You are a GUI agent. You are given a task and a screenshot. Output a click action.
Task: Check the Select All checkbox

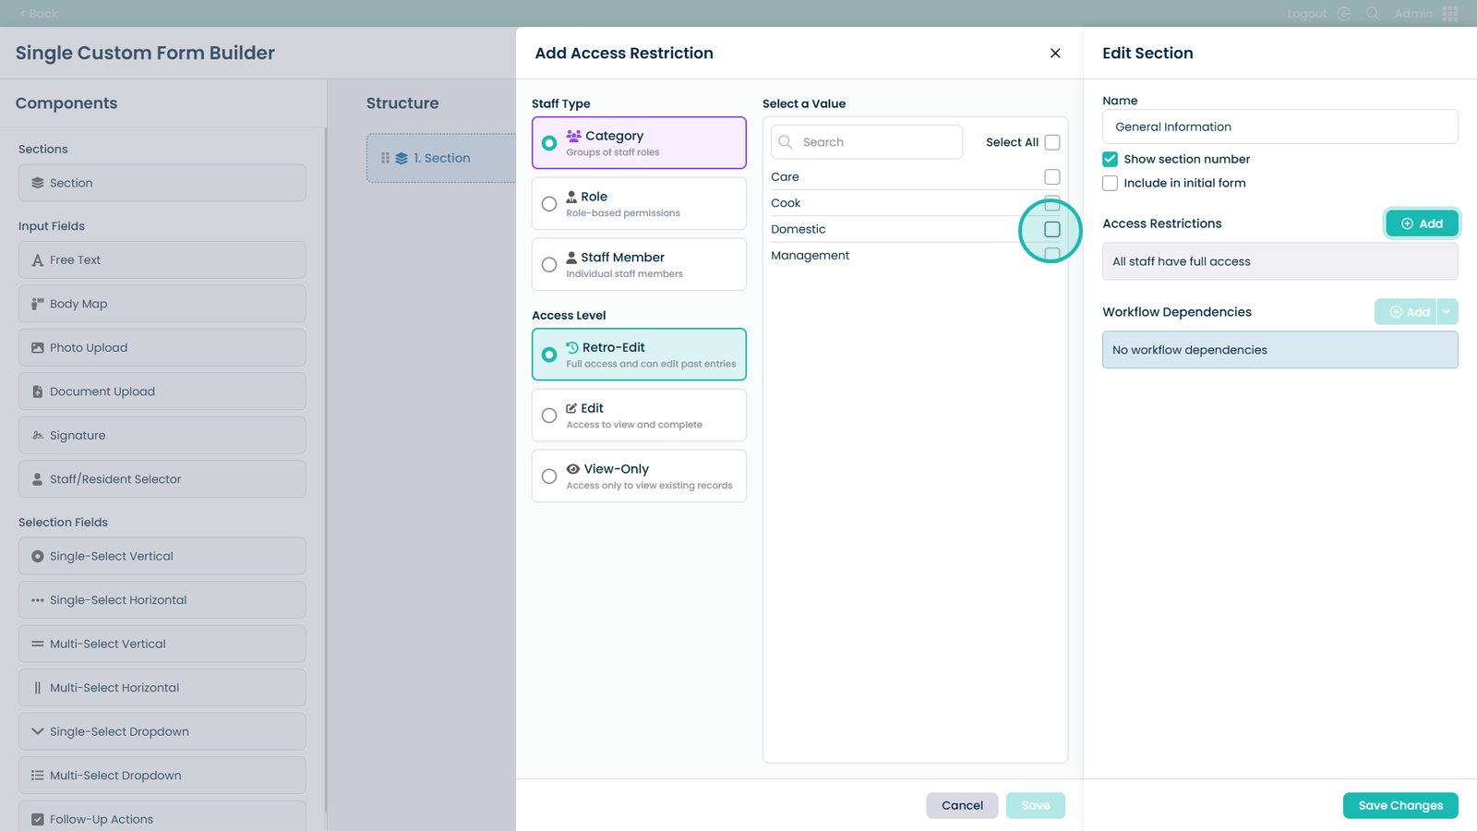[1051, 142]
